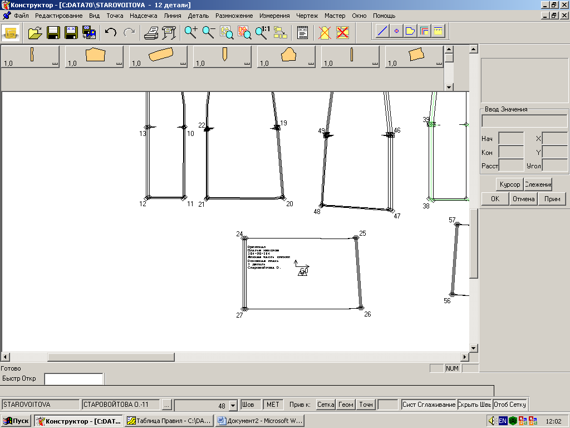This screenshot has height=428, width=570.
Task: Pick the seventh tilted quadrilateral piece thumbnail
Action: 414,57
